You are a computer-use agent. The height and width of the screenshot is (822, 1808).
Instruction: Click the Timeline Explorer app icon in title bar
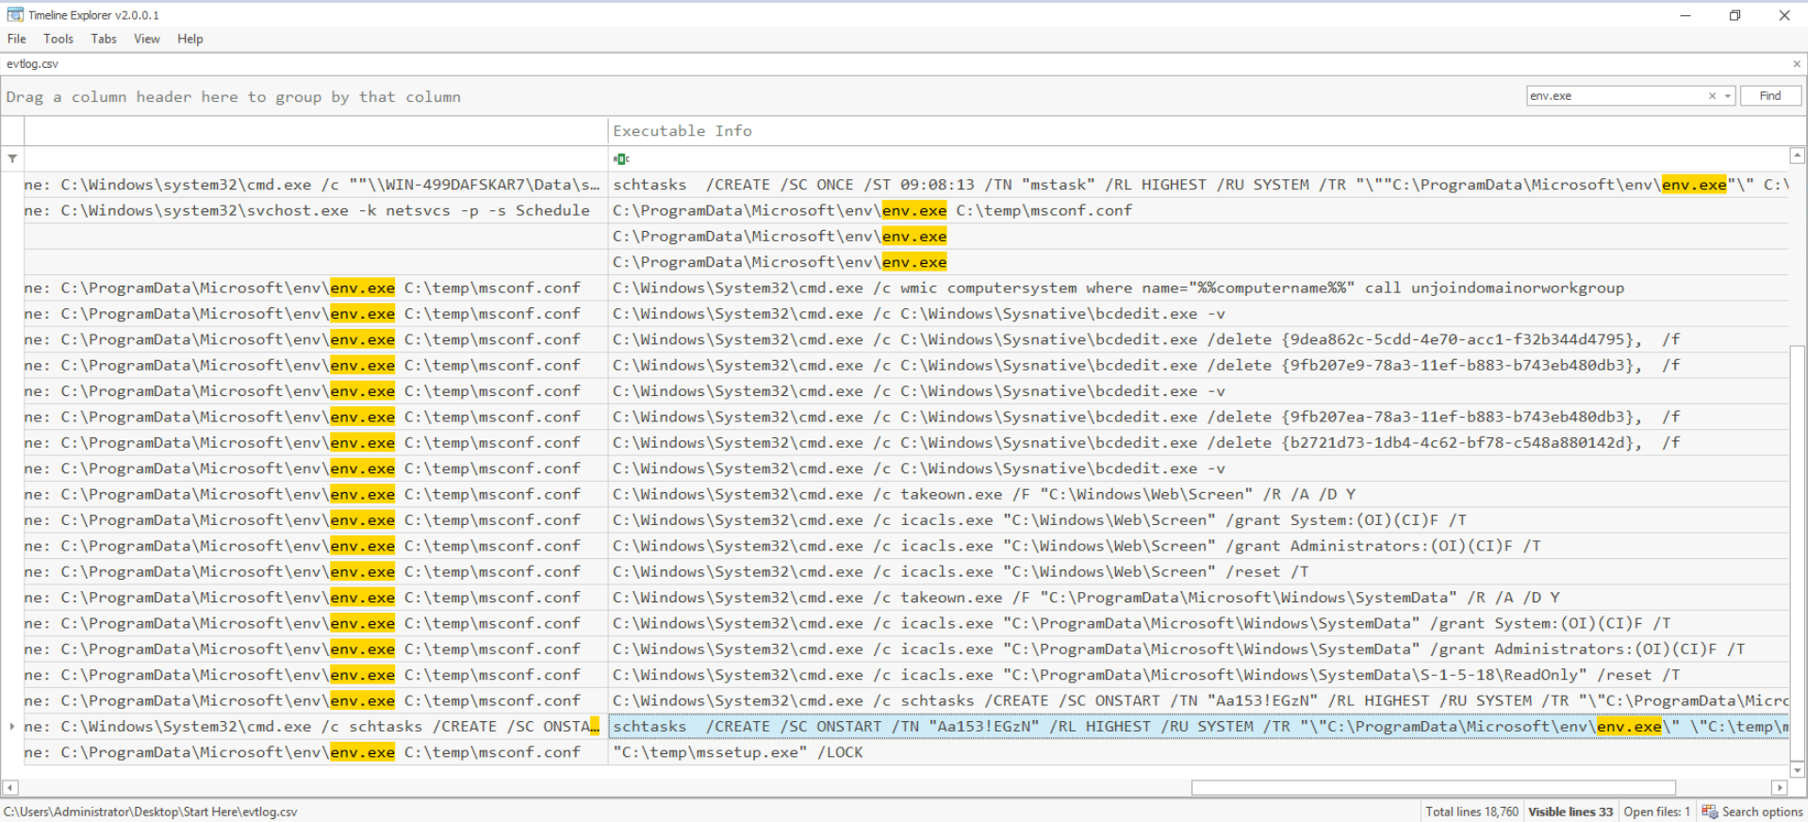coord(15,15)
